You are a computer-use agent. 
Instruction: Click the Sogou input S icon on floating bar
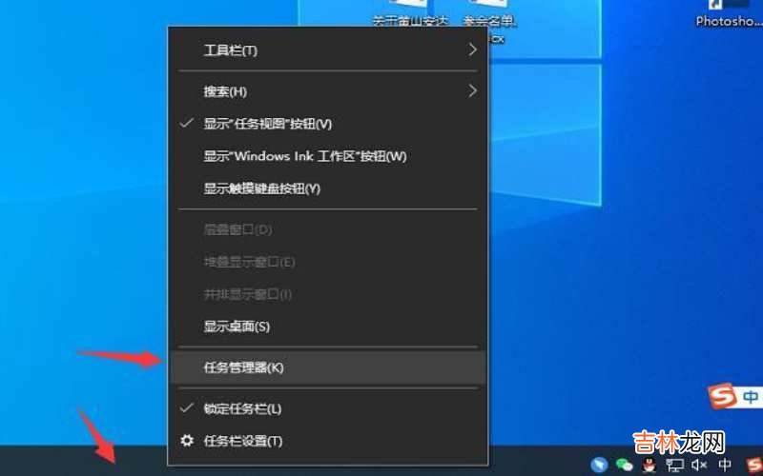pyautogui.click(x=723, y=395)
